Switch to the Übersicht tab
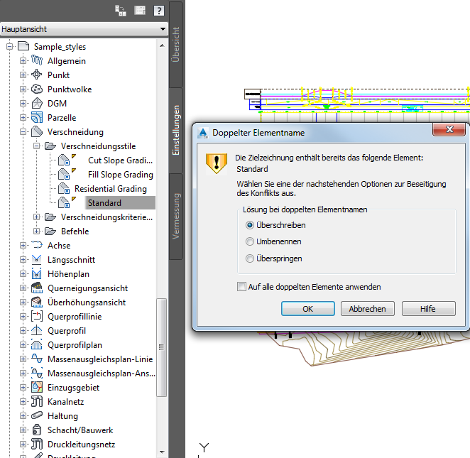The width and height of the screenshot is (470, 458). [176, 45]
